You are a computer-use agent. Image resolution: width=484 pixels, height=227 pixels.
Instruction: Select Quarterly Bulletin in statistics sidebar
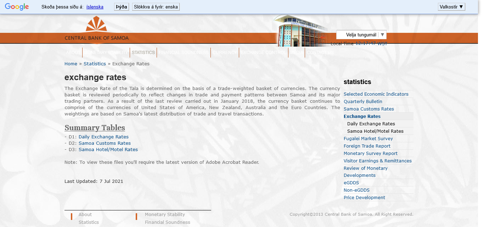click(x=363, y=102)
